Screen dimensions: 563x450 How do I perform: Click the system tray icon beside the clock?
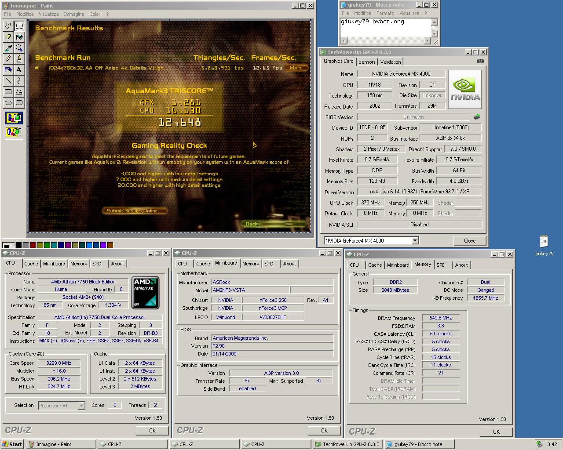pyautogui.click(x=539, y=444)
